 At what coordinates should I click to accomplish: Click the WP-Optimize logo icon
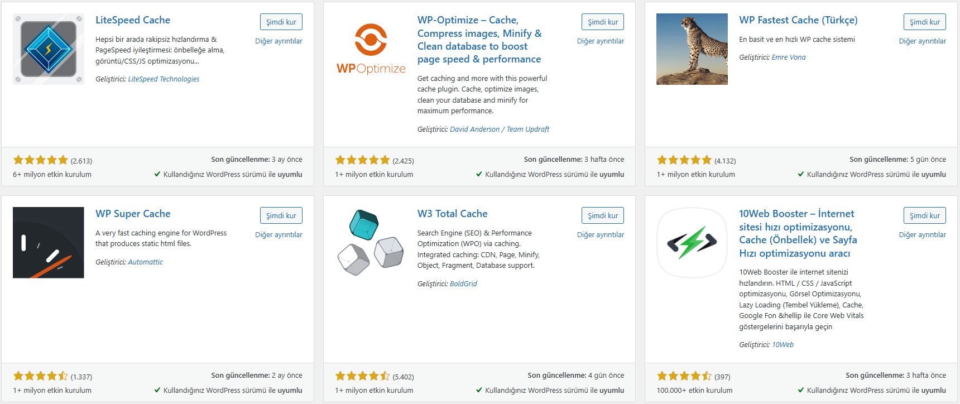[371, 49]
